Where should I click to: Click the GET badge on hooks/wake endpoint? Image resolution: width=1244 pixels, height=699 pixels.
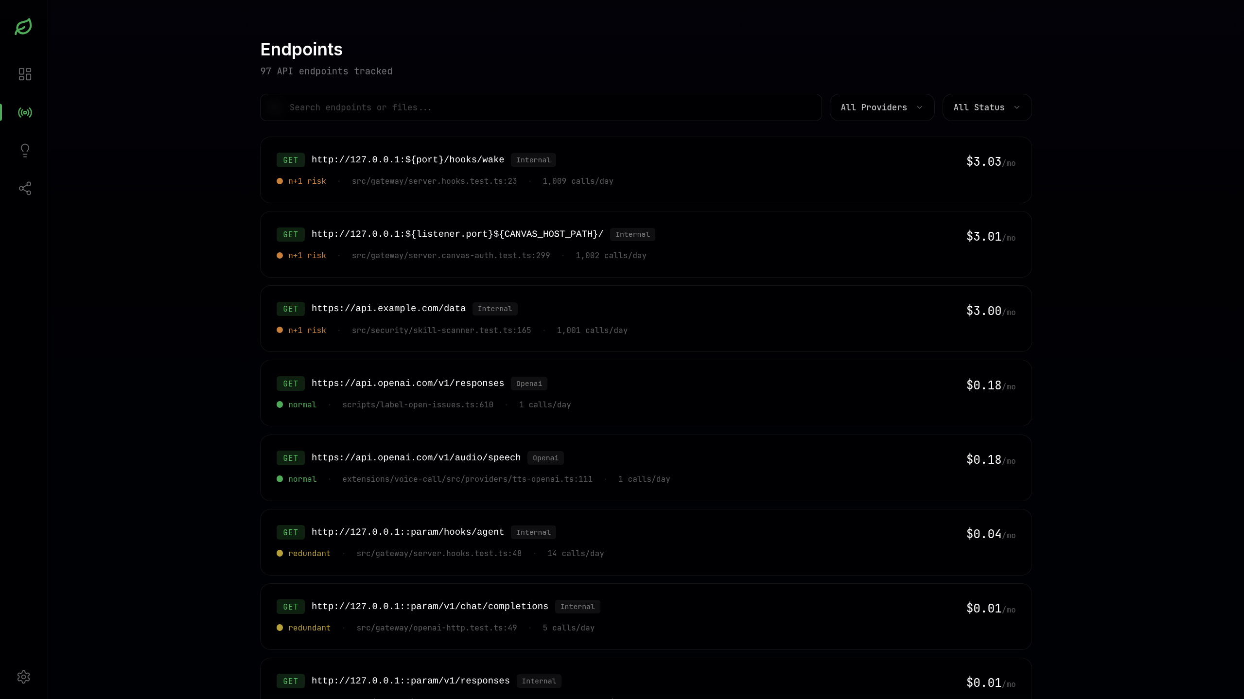(x=290, y=160)
